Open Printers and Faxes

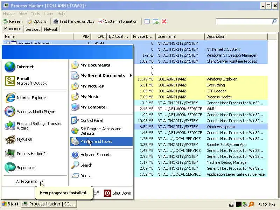pos(101,141)
